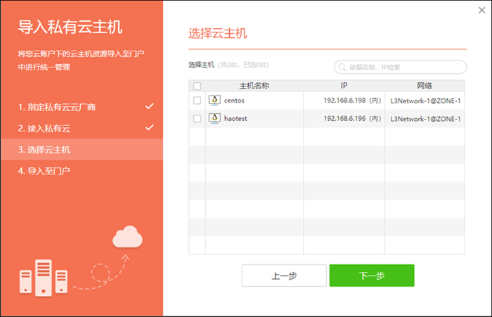
Task: Jump to step 4 导入至门户
Action: (45, 171)
